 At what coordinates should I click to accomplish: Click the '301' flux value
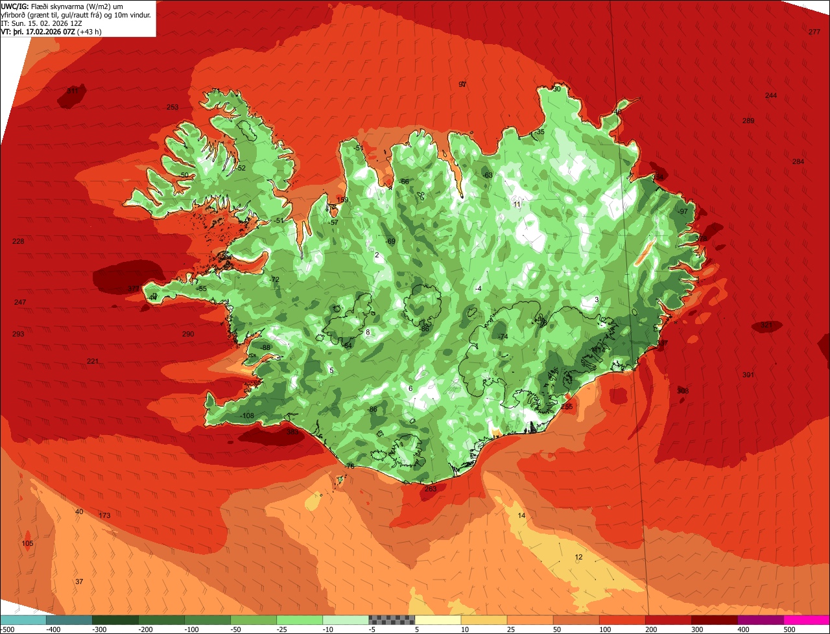[748, 375]
